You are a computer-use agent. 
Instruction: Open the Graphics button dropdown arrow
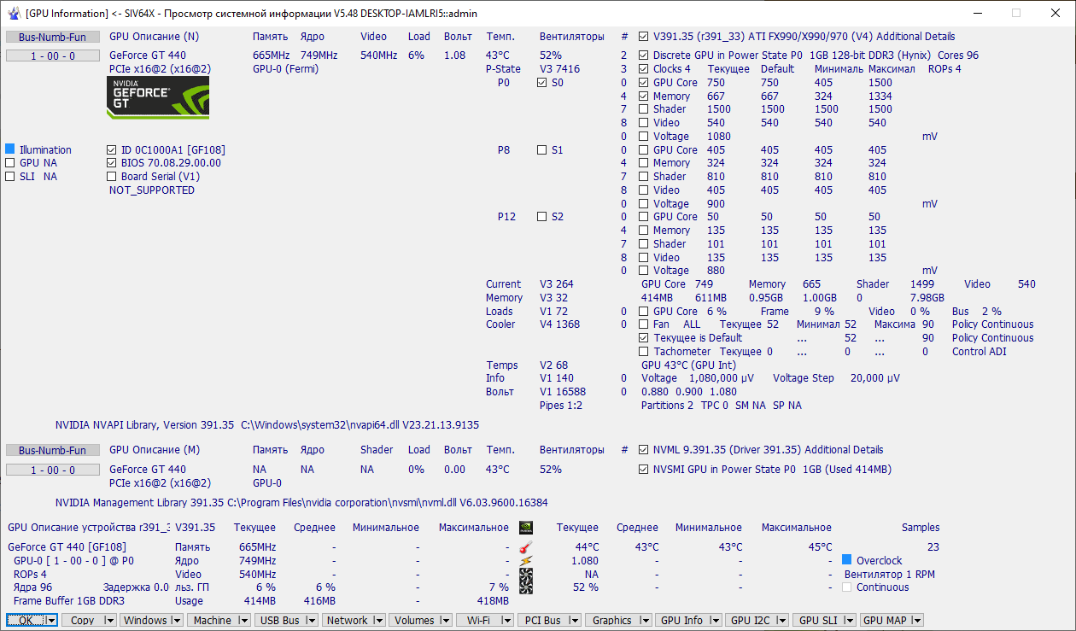coord(646,621)
